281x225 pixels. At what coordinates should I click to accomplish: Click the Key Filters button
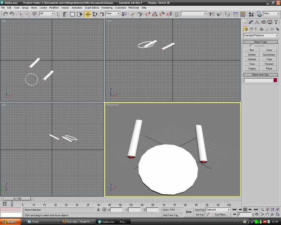[x=221, y=214]
